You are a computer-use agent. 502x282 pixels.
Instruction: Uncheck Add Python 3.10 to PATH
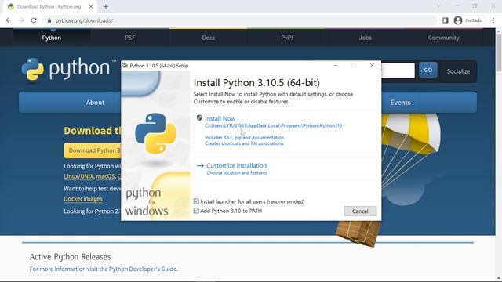(196, 211)
